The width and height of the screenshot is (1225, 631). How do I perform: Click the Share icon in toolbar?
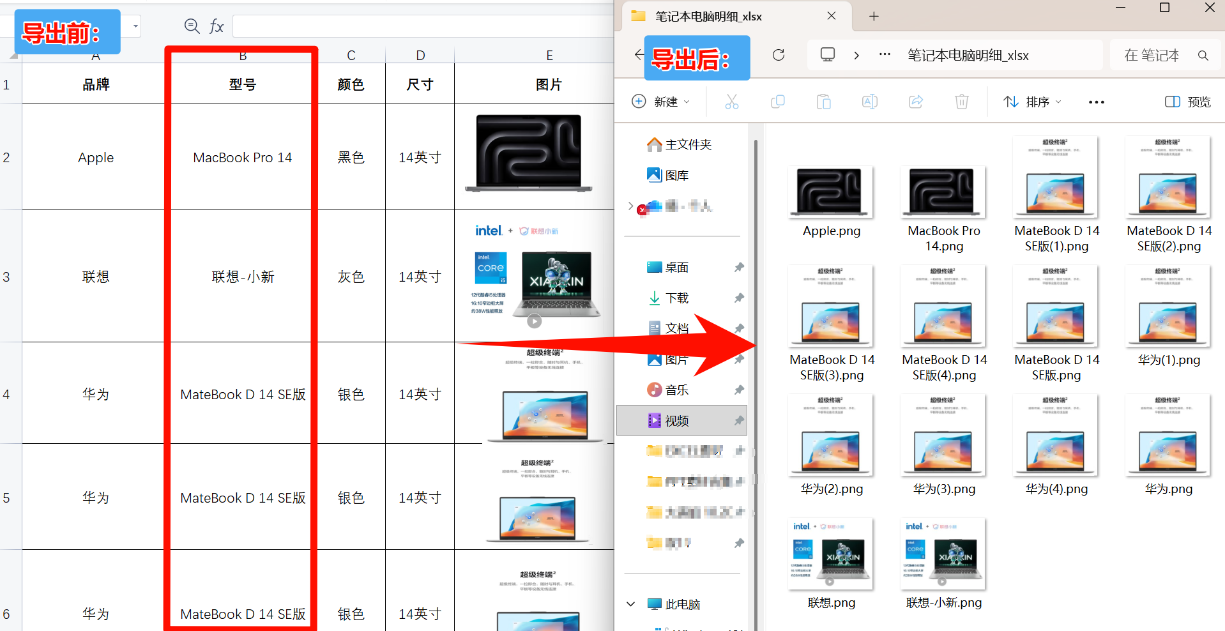point(916,102)
